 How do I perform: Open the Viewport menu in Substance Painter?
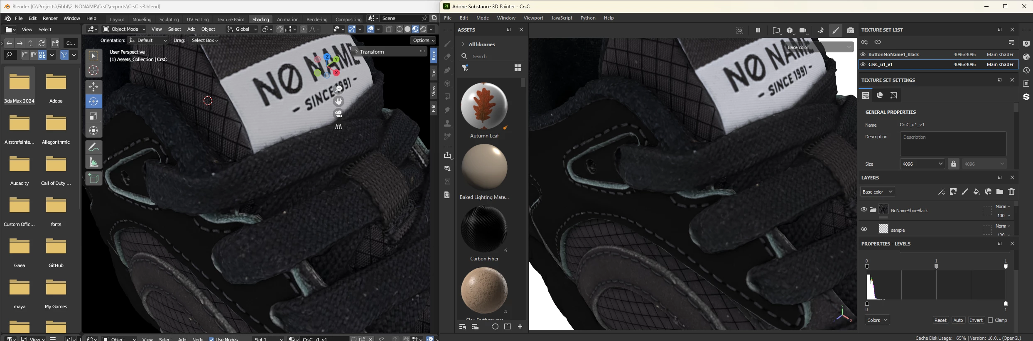point(533,18)
